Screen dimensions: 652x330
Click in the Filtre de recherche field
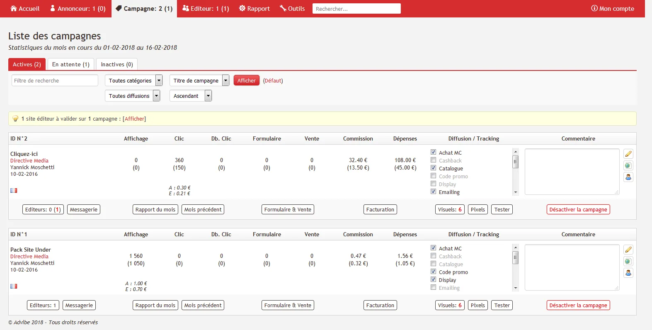[x=55, y=80]
